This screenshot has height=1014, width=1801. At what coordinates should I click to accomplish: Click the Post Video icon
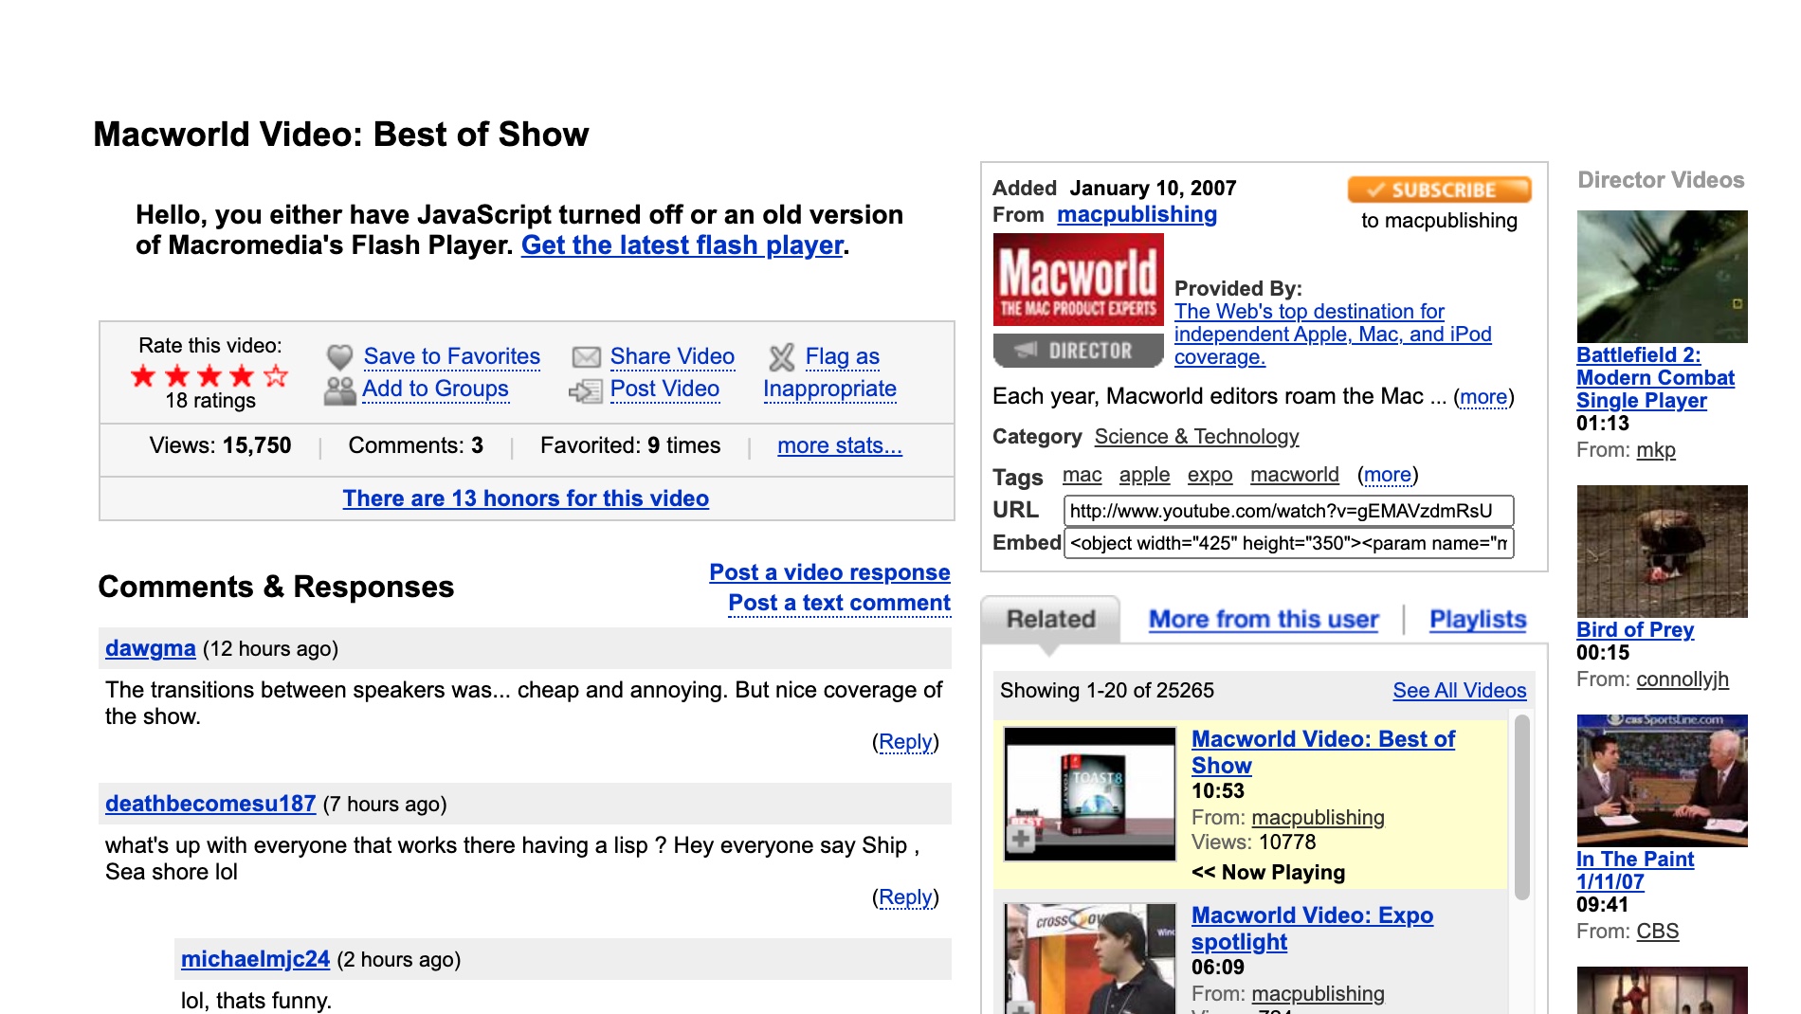pos(586,389)
